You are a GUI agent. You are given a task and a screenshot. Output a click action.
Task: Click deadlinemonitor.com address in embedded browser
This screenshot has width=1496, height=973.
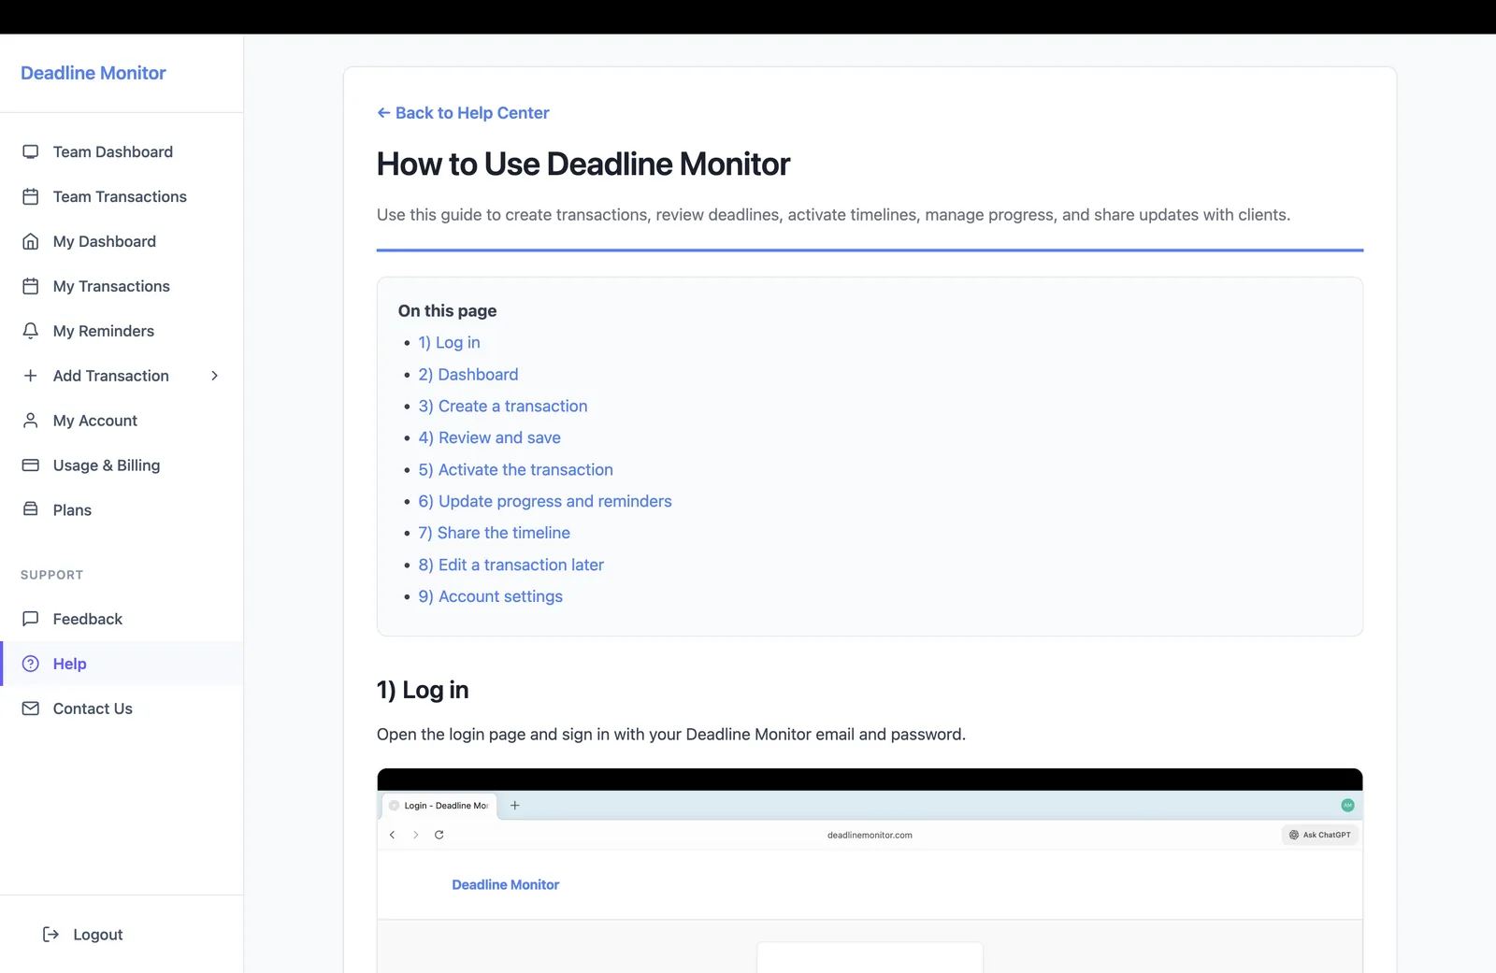(870, 835)
